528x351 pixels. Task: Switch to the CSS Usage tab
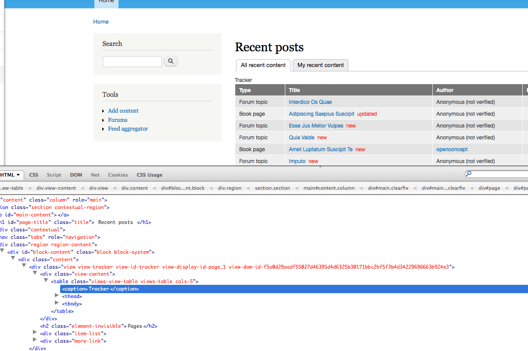coord(150,175)
